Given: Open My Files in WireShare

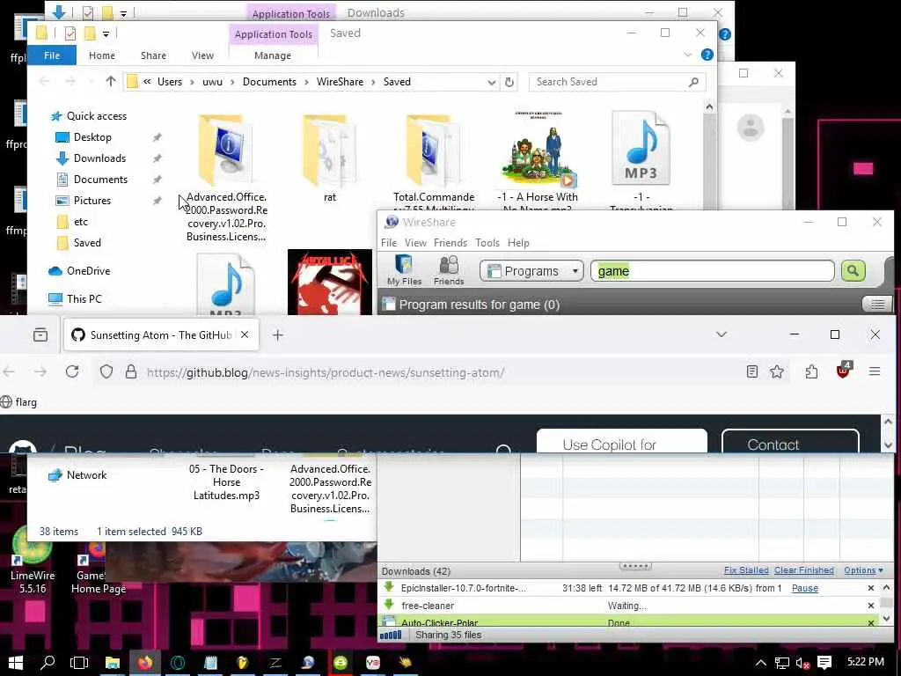Looking at the screenshot, I should [404, 270].
